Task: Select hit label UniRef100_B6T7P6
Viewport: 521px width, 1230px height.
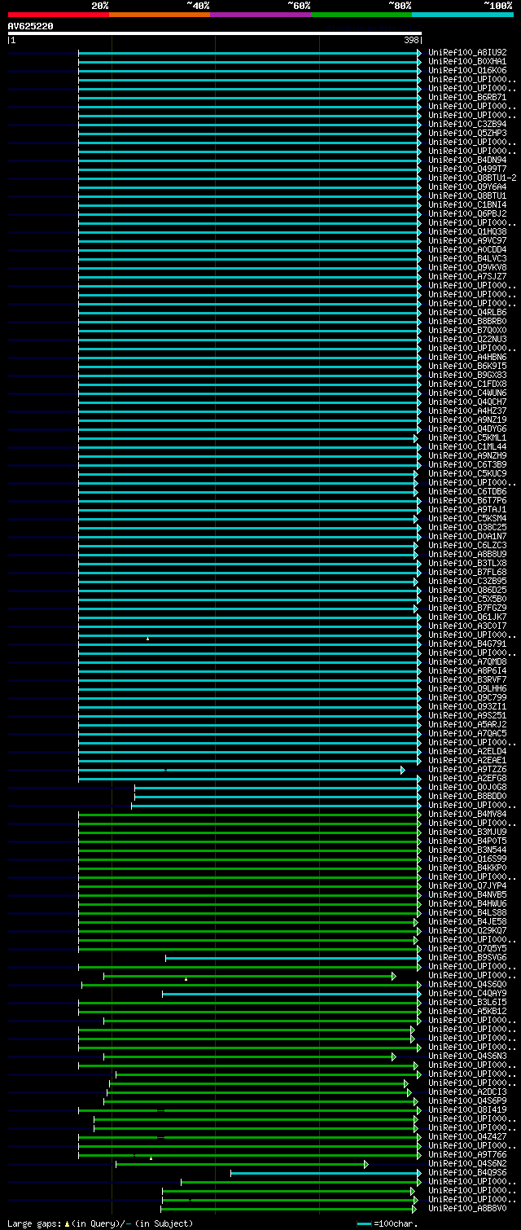Action: (467, 501)
